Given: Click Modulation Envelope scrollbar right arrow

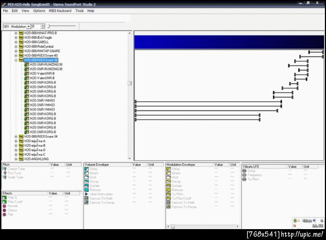Looking at the screenshot, I should pyautogui.click(x=237, y=226).
